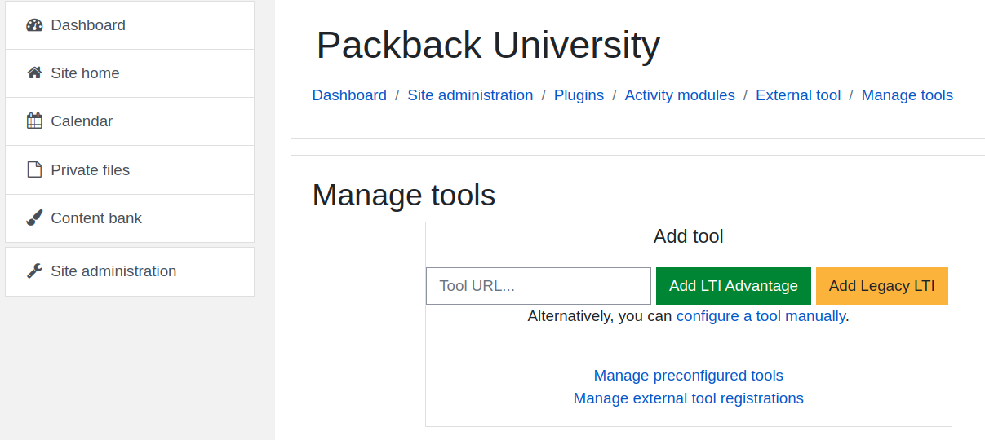Click the Site home house icon

pyautogui.click(x=34, y=73)
